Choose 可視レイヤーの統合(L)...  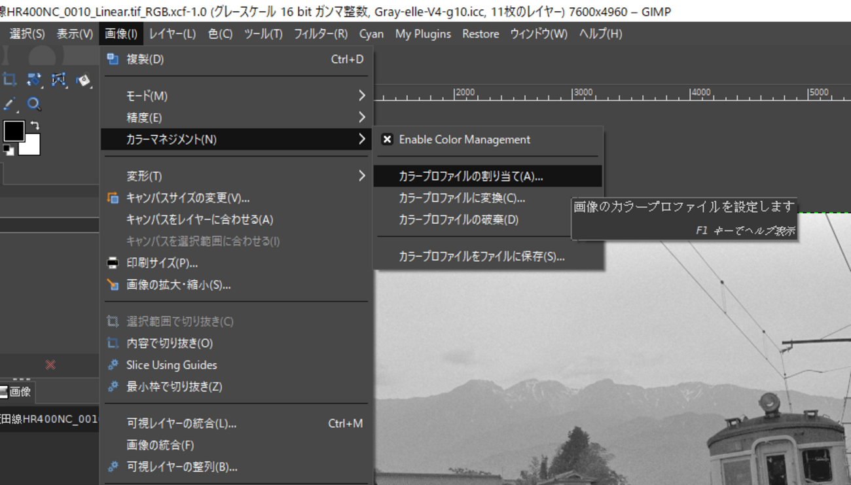[x=236, y=423]
